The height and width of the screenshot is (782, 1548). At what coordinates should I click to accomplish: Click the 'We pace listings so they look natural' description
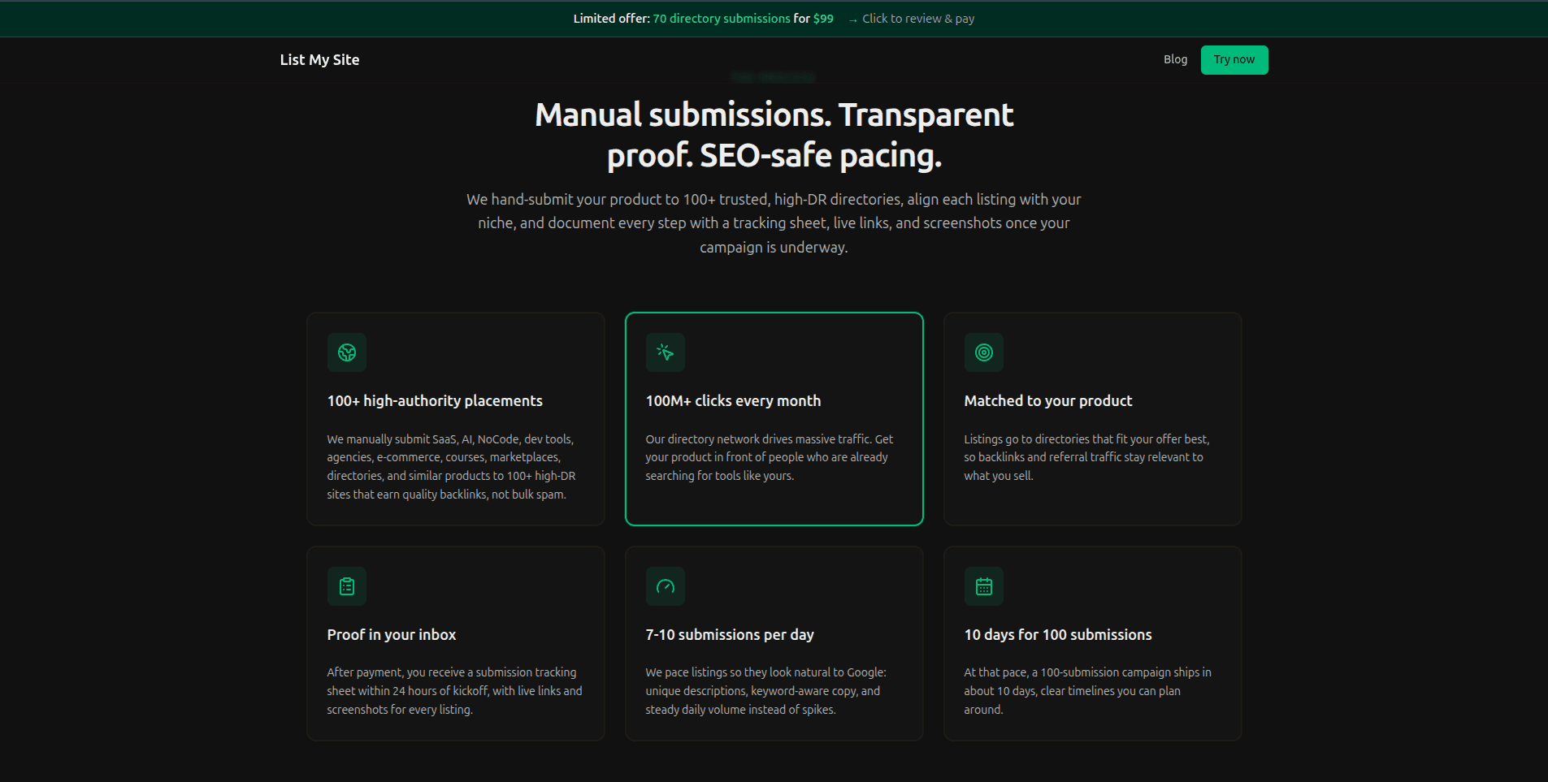(x=765, y=691)
